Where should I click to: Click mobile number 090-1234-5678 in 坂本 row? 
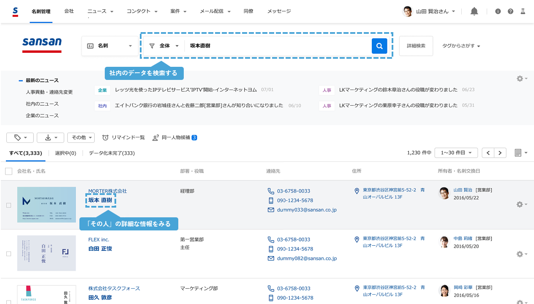click(x=295, y=200)
